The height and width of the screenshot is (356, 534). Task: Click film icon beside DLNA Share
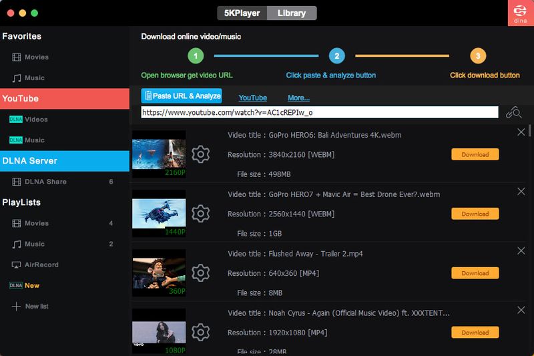coord(16,182)
